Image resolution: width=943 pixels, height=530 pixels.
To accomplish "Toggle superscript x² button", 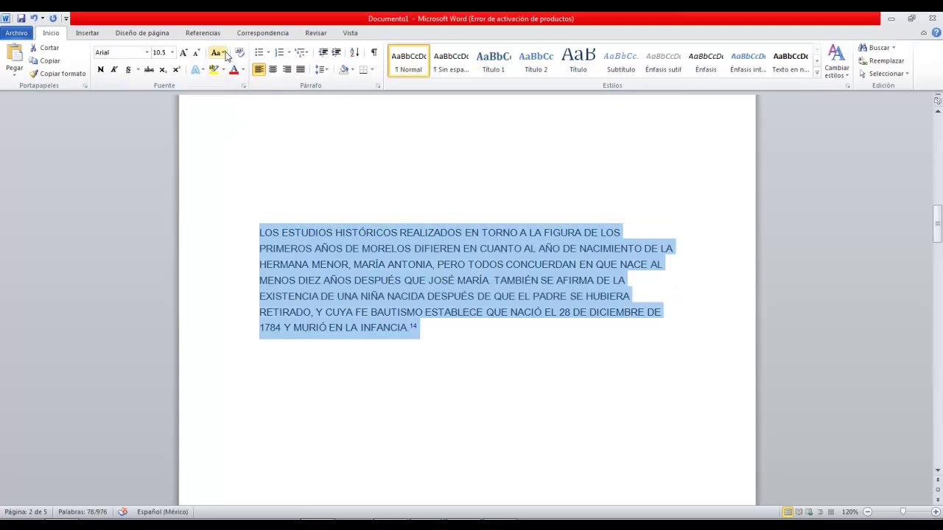I will click(x=176, y=70).
